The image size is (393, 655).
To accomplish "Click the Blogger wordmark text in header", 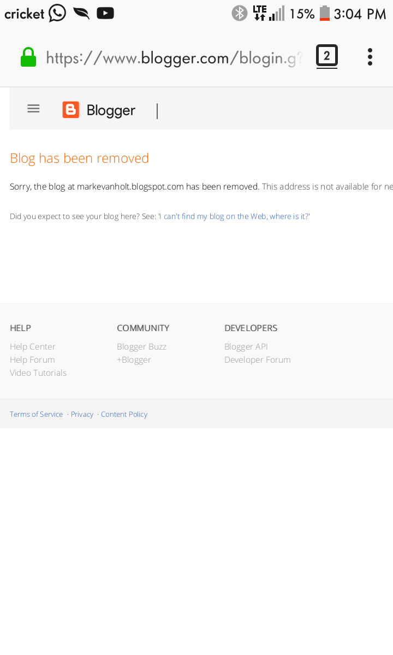I will coord(111,110).
